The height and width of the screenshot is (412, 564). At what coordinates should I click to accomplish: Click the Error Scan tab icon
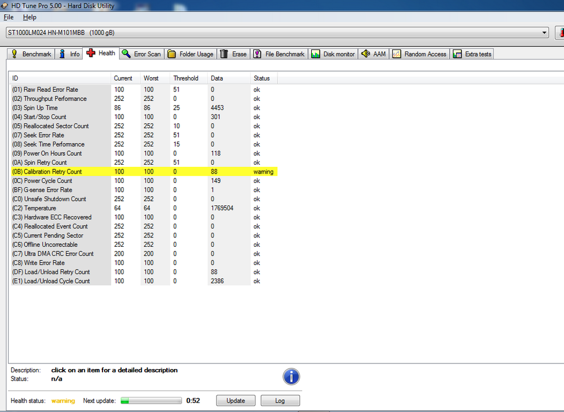pyautogui.click(x=126, y=53)
